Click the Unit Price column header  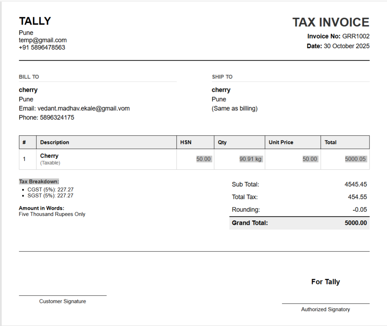tap(281, 143)
